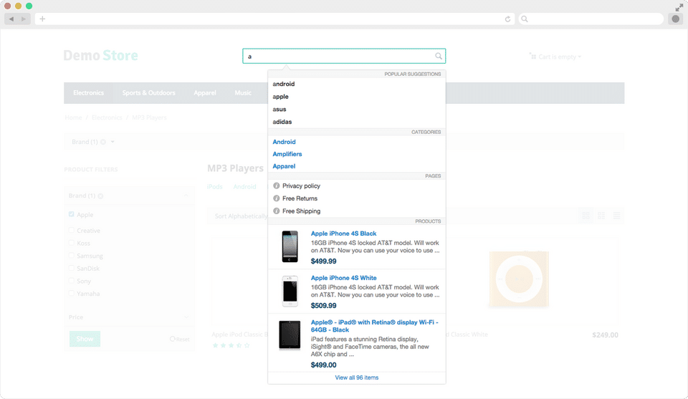Viewport: 688px width, 399px height.
Task: Open the Free Shipping page
Action: pyautogui.click(x=301, y=211)
